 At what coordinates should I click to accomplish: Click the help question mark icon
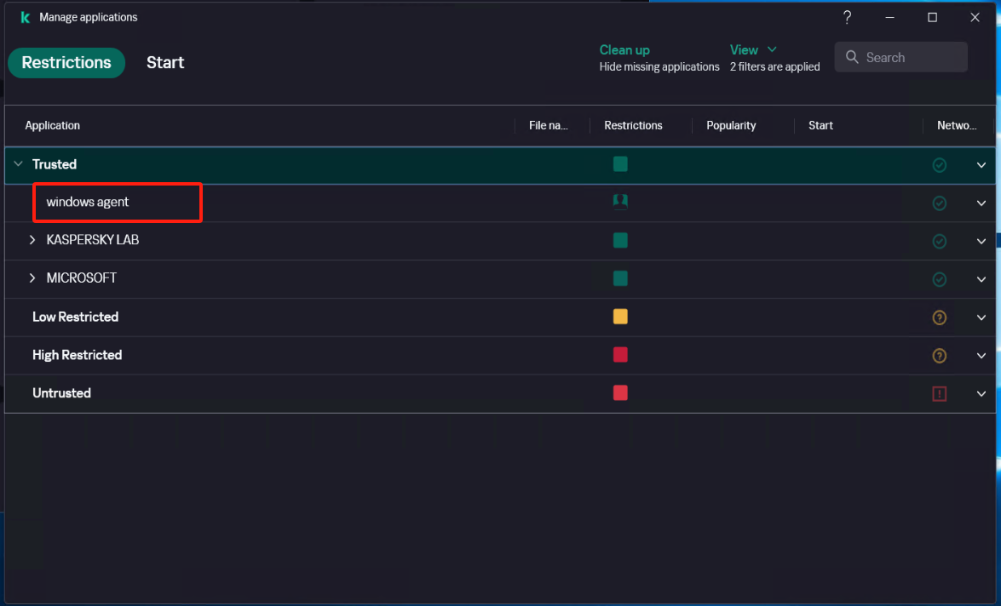click(847, 17)
